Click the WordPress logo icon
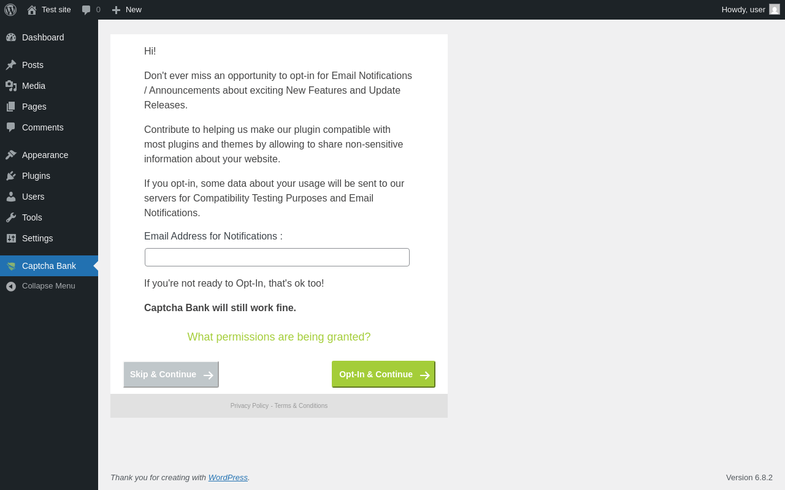This screenshot has height=490, width=785. tap(10, 10)
